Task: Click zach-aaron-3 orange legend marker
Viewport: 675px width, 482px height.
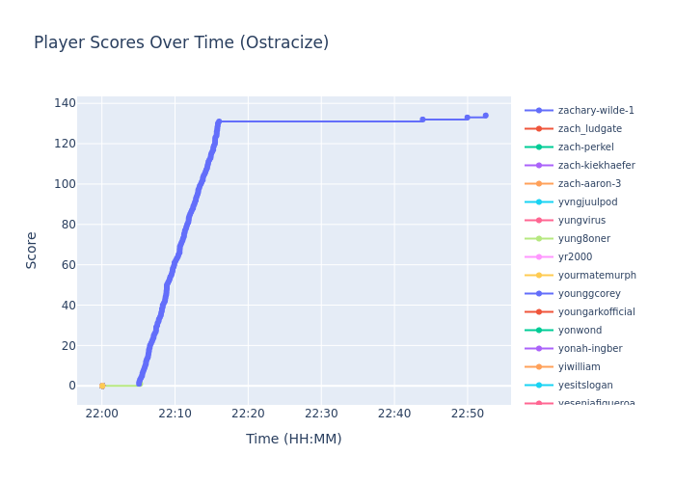Action: [539, 184]
